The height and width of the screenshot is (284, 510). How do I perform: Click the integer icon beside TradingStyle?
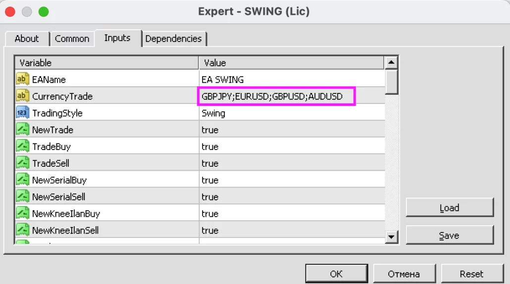22,113
